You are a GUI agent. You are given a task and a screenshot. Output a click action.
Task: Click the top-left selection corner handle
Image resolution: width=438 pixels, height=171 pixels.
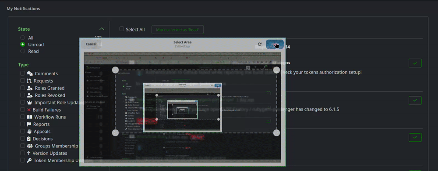[115, 70]
